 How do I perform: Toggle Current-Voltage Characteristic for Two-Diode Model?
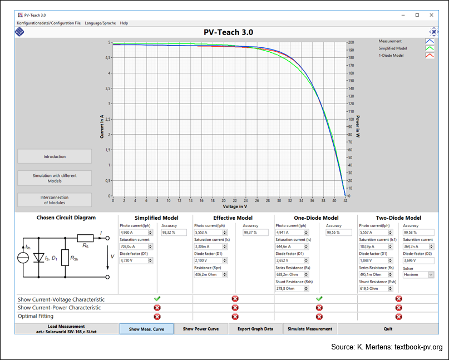click(398, 299)
